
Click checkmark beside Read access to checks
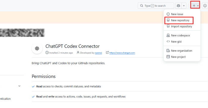tap(33, 86)
